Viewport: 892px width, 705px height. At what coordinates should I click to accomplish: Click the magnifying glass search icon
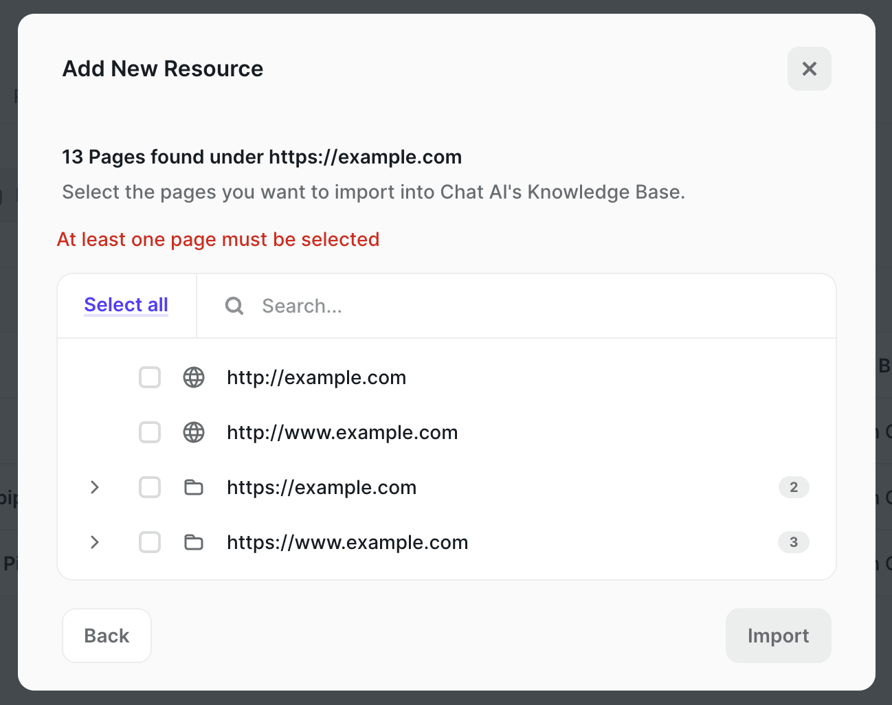click(234, 306)
